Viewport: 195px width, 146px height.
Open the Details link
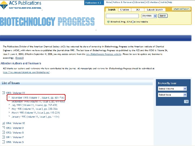[x=19, y=58]
